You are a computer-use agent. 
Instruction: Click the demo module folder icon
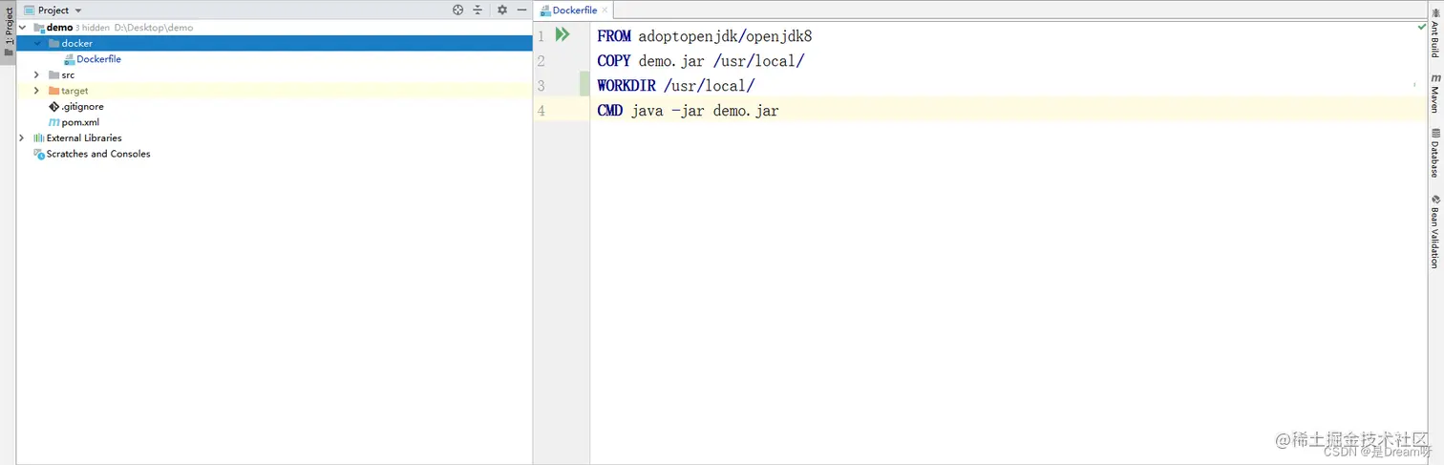point(38,28)
